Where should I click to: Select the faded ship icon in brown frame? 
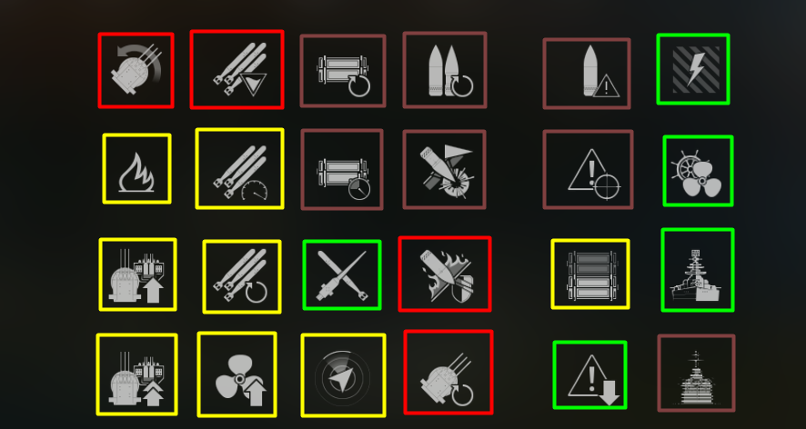[x=697, y=373]
